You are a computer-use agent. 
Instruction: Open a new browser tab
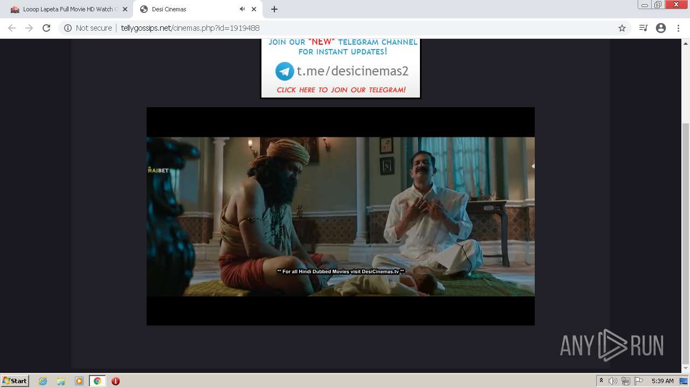274,9
